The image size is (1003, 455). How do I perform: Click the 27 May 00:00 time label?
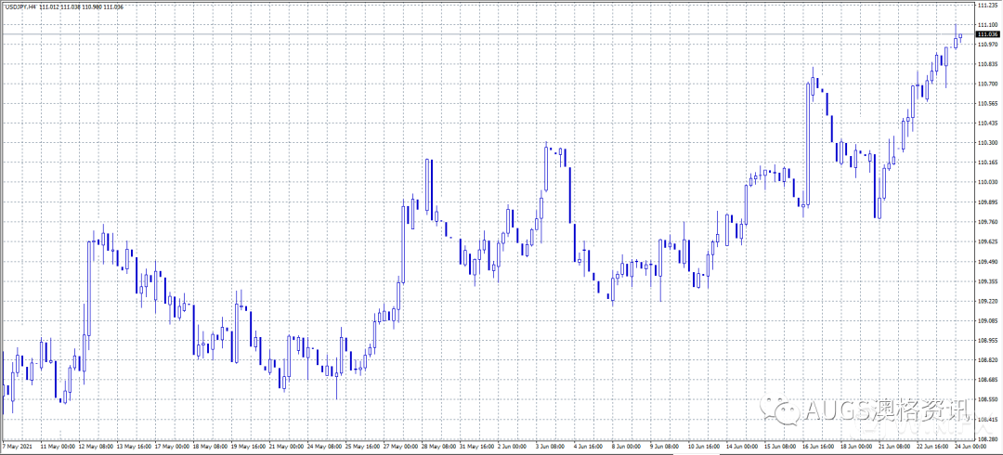(x=400, y=447)
